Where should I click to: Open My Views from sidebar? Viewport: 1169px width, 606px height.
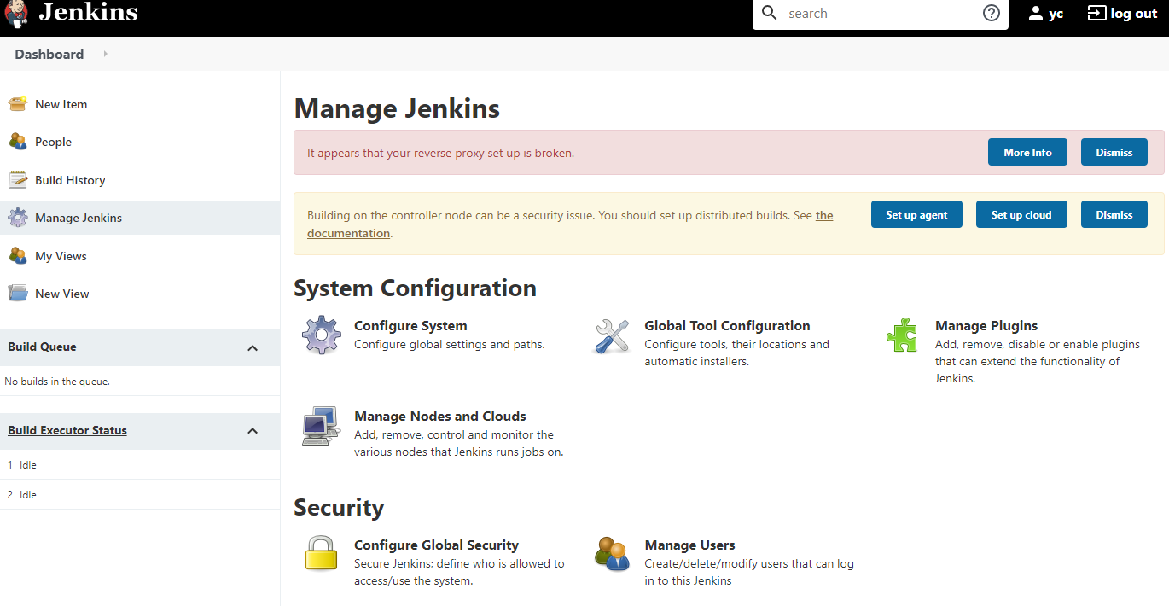pos(61,256)
